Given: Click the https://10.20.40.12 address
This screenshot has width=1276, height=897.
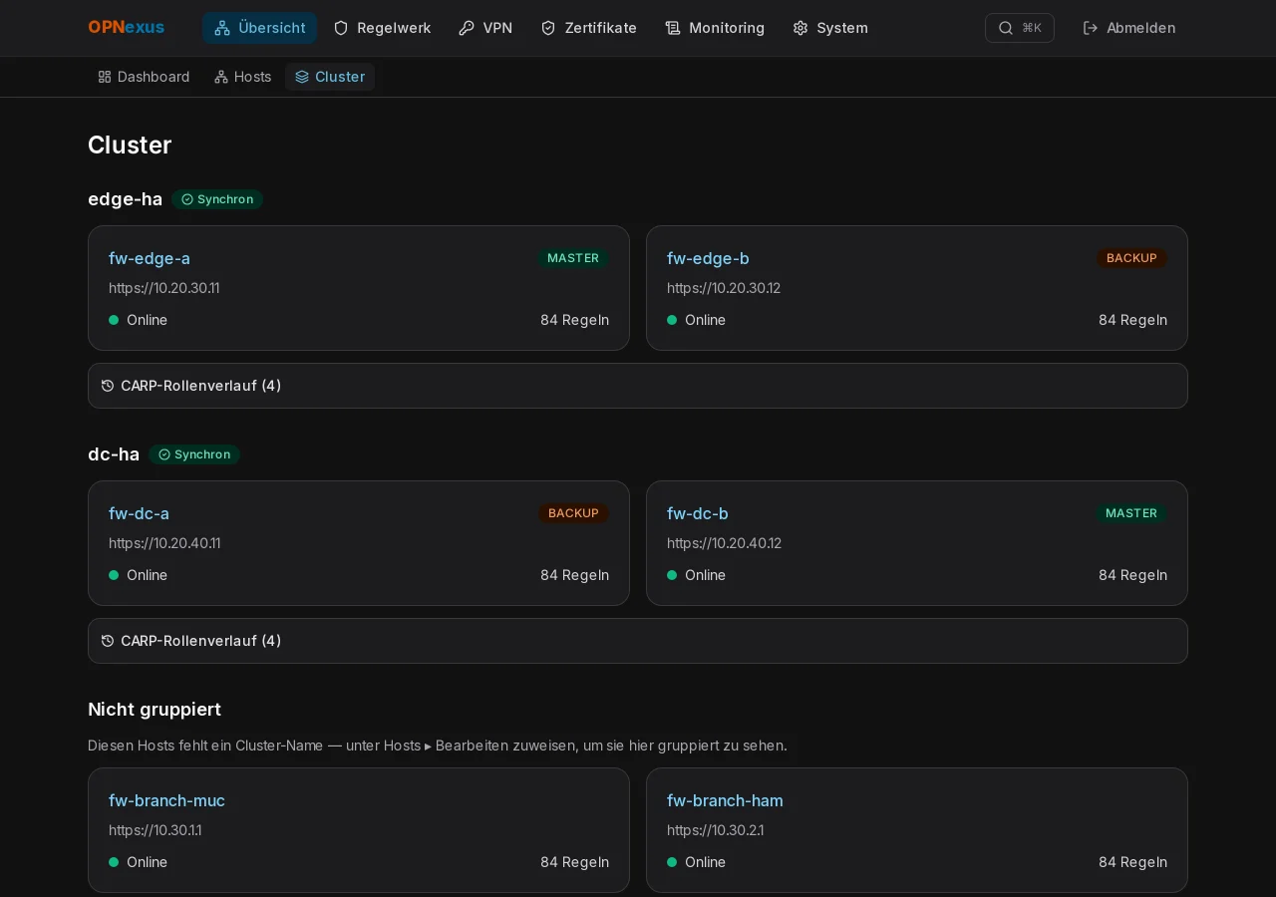Looking at the screenshot, I should pos(724,543).
